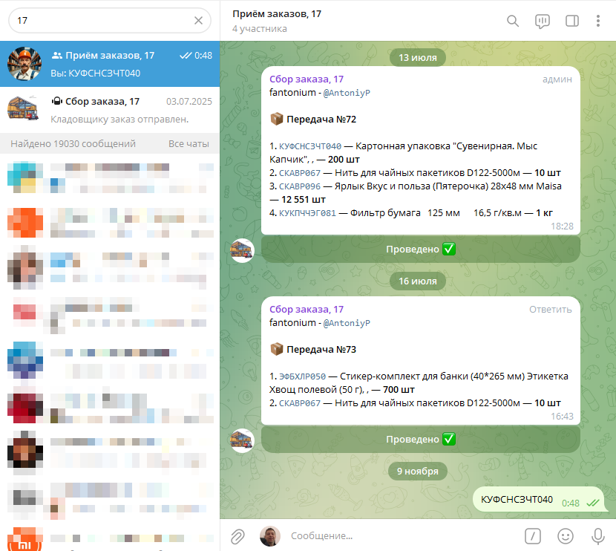This screenshot has height=551, width=616.
Task: Click the Приём заказов, 17 worker avatar
Action: click(x=24, y=64)
